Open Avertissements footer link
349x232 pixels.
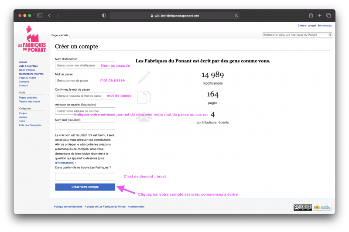(x=136, y=207)
